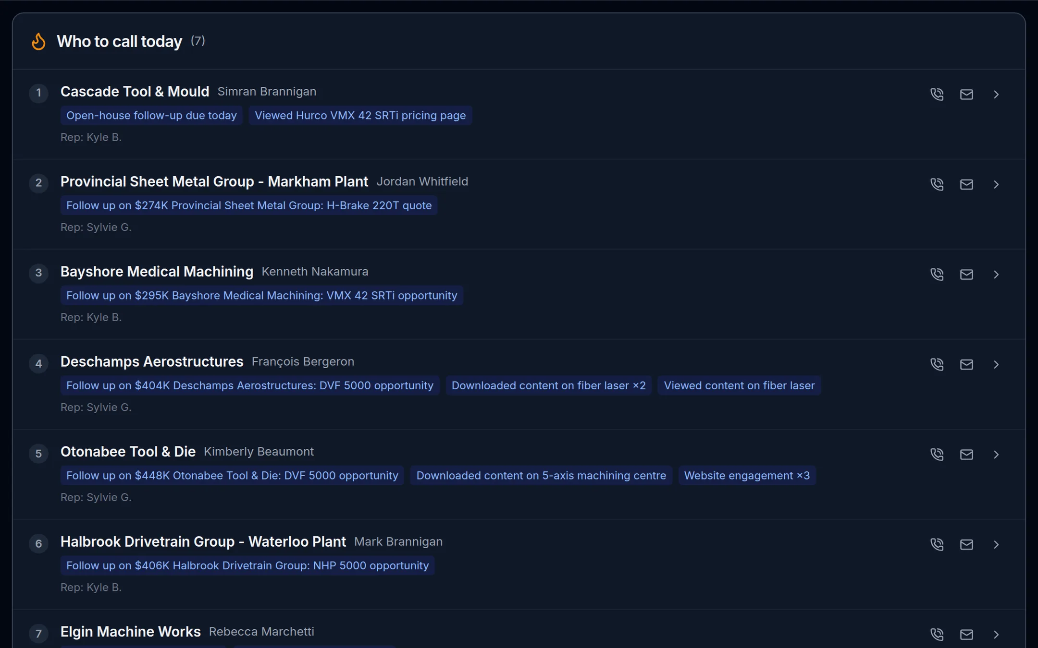
Task: Call Provincial Sheet Metal Group via phone icon
Action: click(x=937, y=184)
